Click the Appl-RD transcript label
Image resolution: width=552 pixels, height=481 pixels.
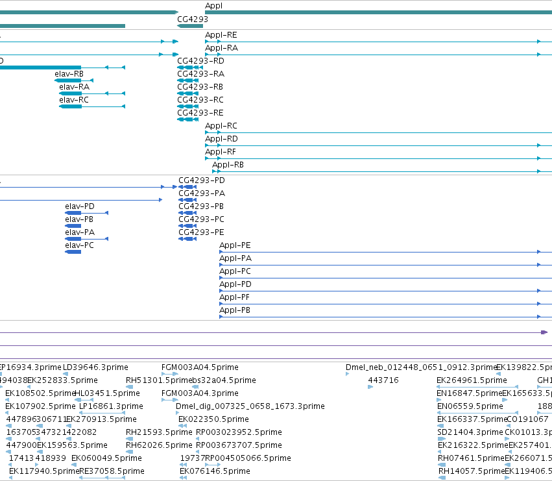(x=221, y=139)
